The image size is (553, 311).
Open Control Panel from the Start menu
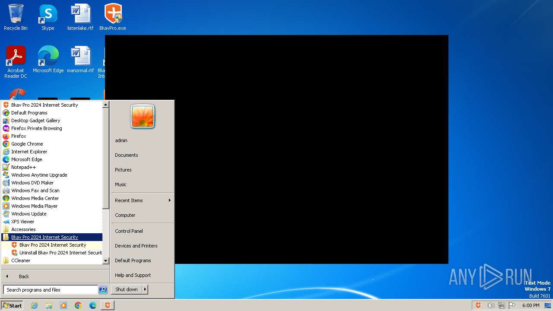click(143, 231)
